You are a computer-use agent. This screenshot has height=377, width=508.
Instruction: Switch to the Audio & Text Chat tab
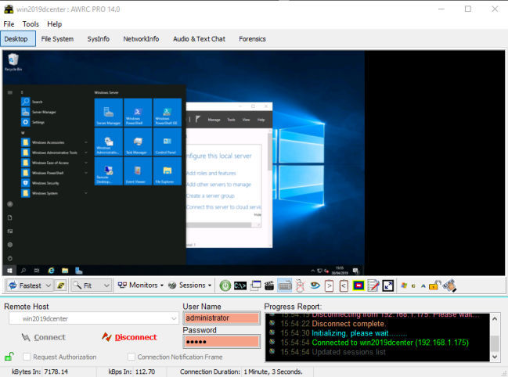click(200, 39)
